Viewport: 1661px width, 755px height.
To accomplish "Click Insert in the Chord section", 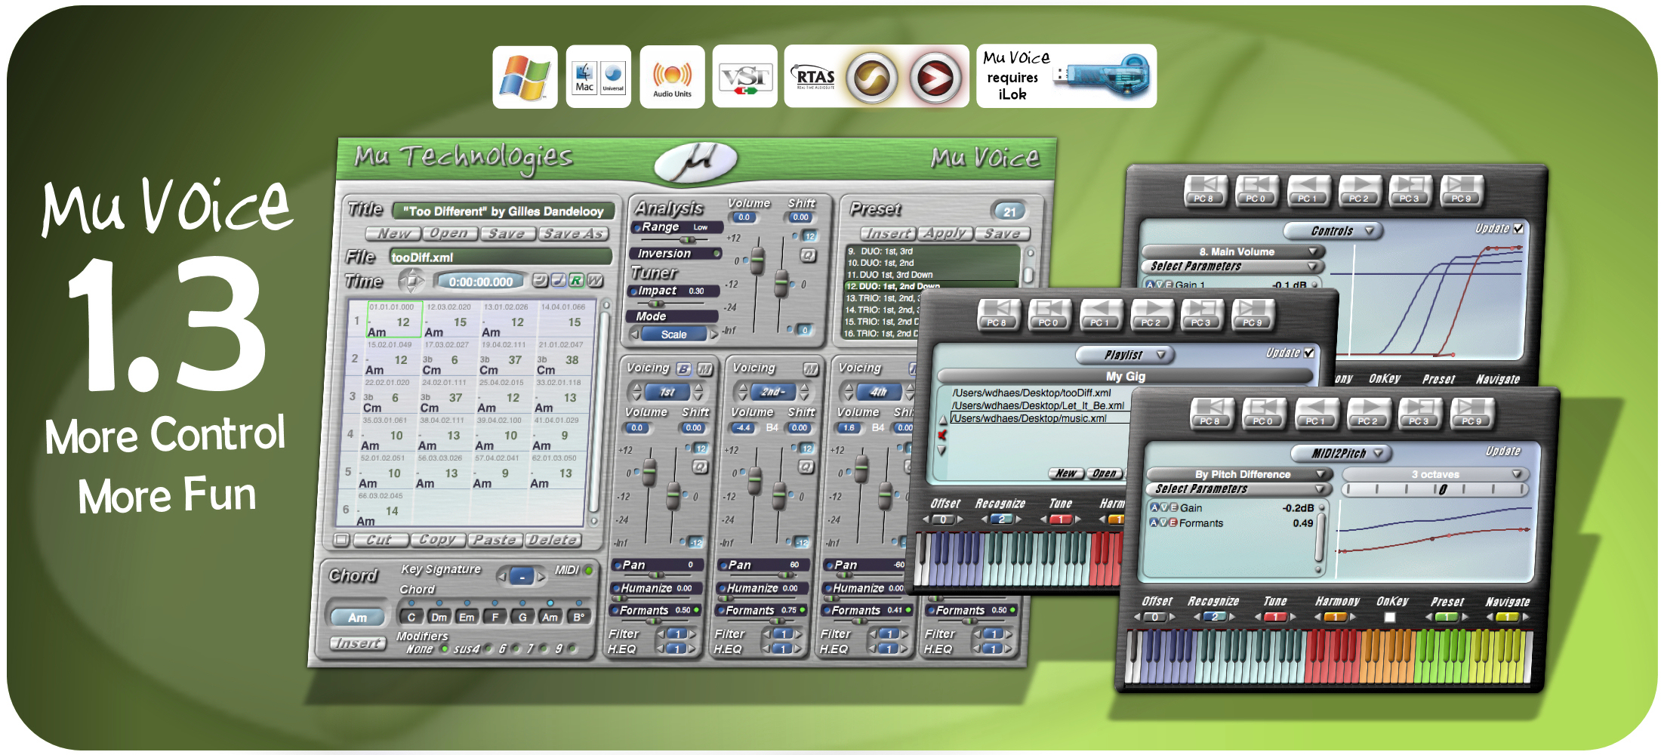I will pos(358,643).
